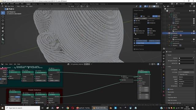Select the Scale tool in viewport toolbar
This screenshot has height=110, width=196.
3,28
